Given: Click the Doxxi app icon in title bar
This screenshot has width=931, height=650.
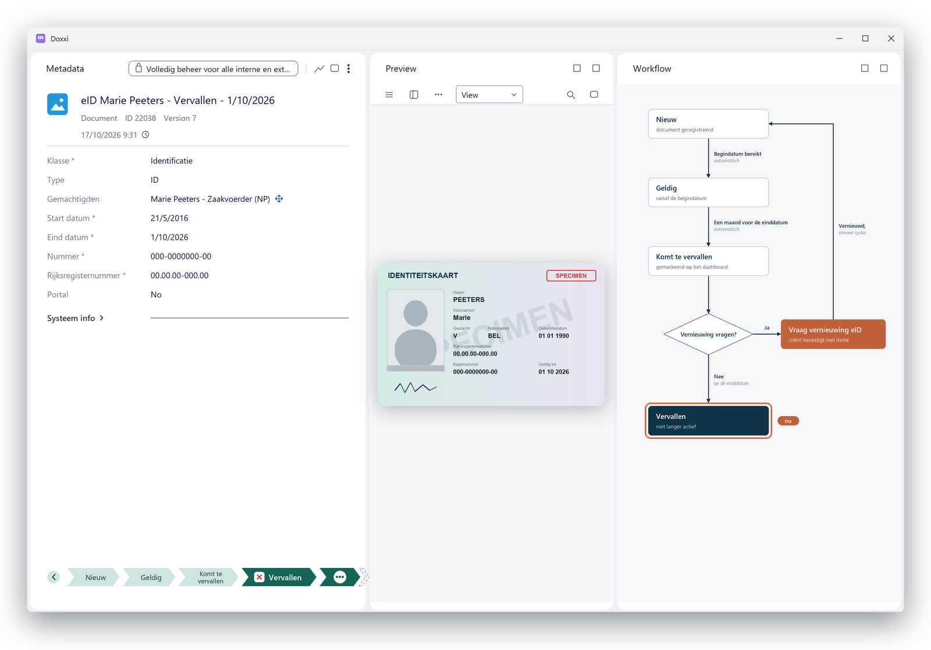Looking at the screenshot, I should [x=41, y=38].
